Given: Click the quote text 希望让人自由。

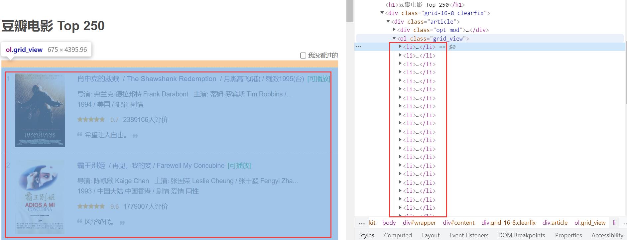Looking at the screenshot, I should point(106,135).
